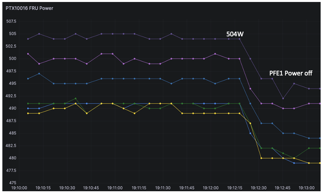The image size is (323, 194).
Task: Click the 19:11:00 time axis label
Action: (x=115, y=188)
